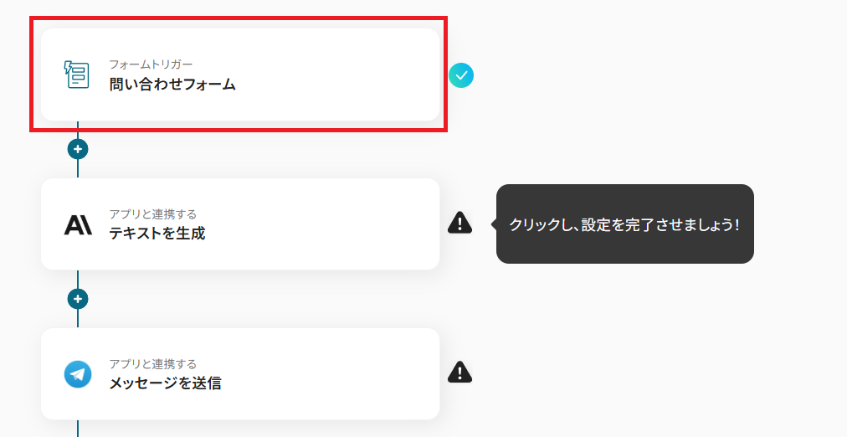Image resolution: width=847 pixels, height=437 pixels.
Task: Click the フォームトリガー label
Action: 151,64
